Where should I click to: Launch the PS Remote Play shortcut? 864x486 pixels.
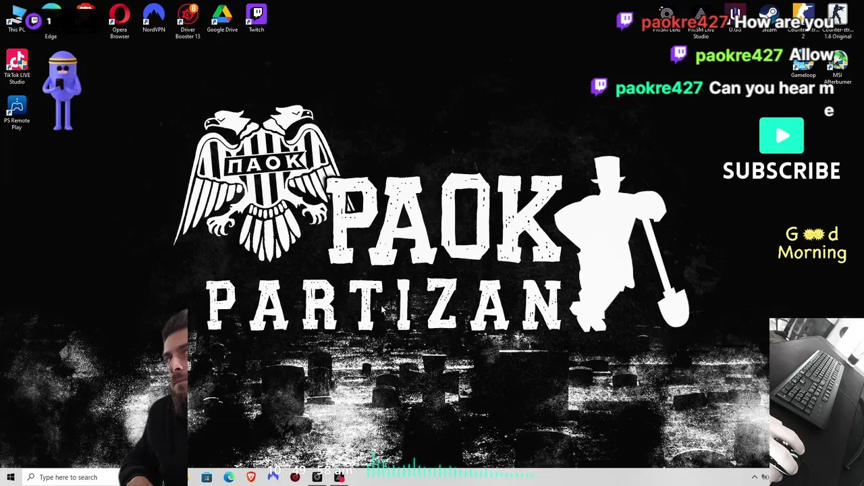coord(17,112)
